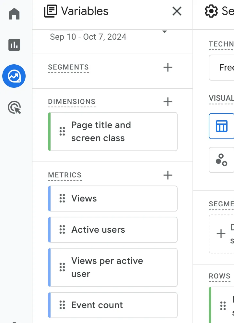Open the Home icon in sidebar
The image size is (234, 323).
[14, 14]
